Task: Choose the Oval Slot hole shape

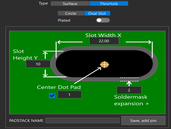Action: (97, 13)
